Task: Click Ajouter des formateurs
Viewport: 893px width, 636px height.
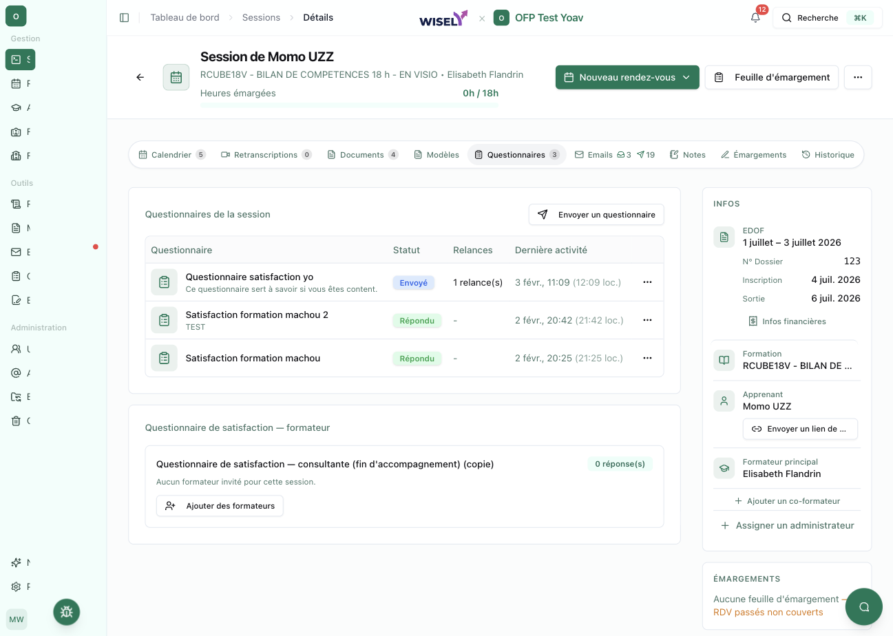Action: (x=220, y=506)
